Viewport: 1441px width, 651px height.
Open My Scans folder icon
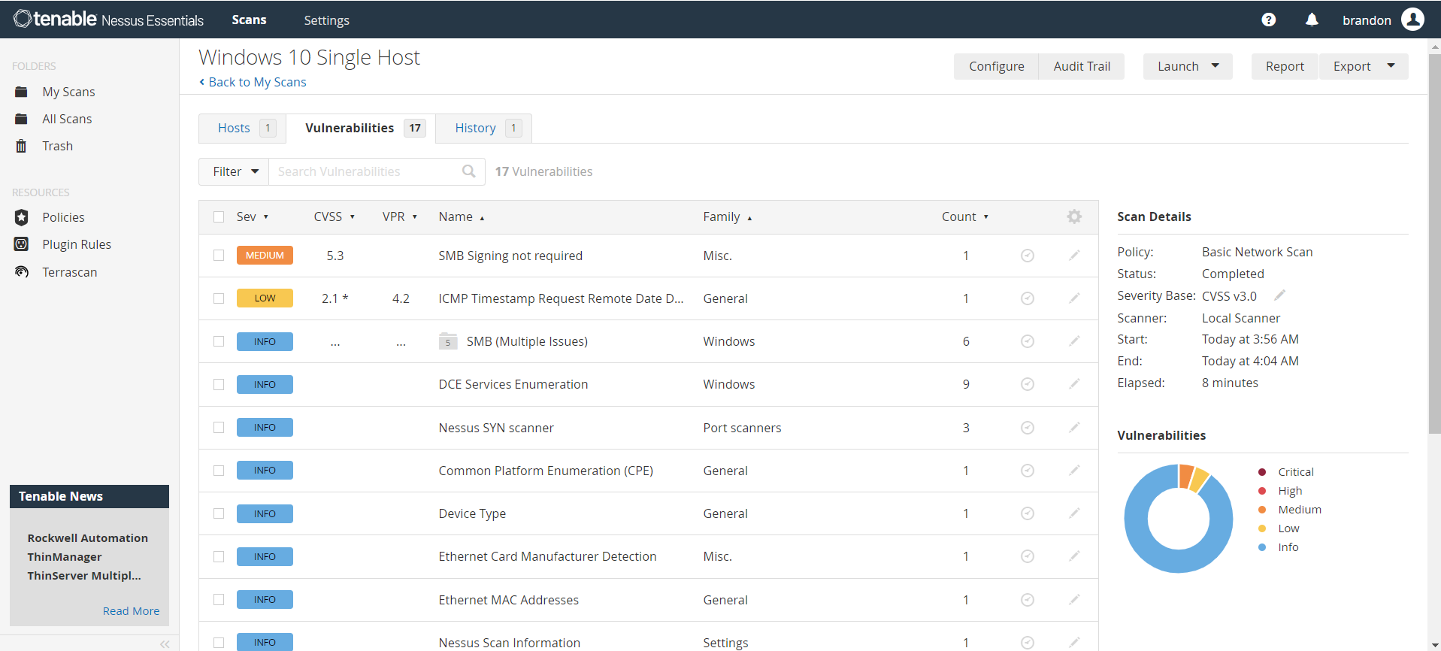[x=21, y=92]
